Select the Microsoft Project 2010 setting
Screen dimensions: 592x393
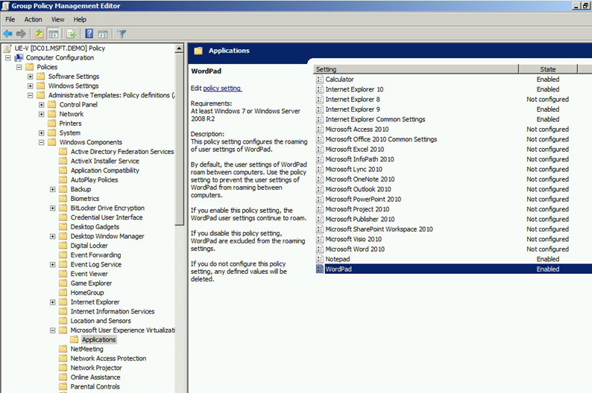[357, 209]
